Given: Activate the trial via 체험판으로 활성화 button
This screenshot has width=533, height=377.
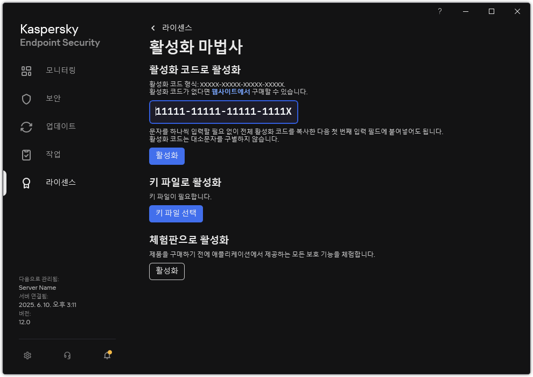Looking at the screenshot, I should (166, 271).
